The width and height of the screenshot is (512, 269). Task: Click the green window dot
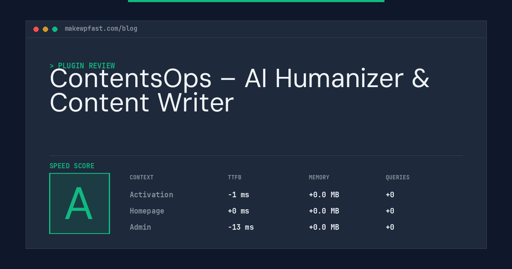[x=55, y=29]
